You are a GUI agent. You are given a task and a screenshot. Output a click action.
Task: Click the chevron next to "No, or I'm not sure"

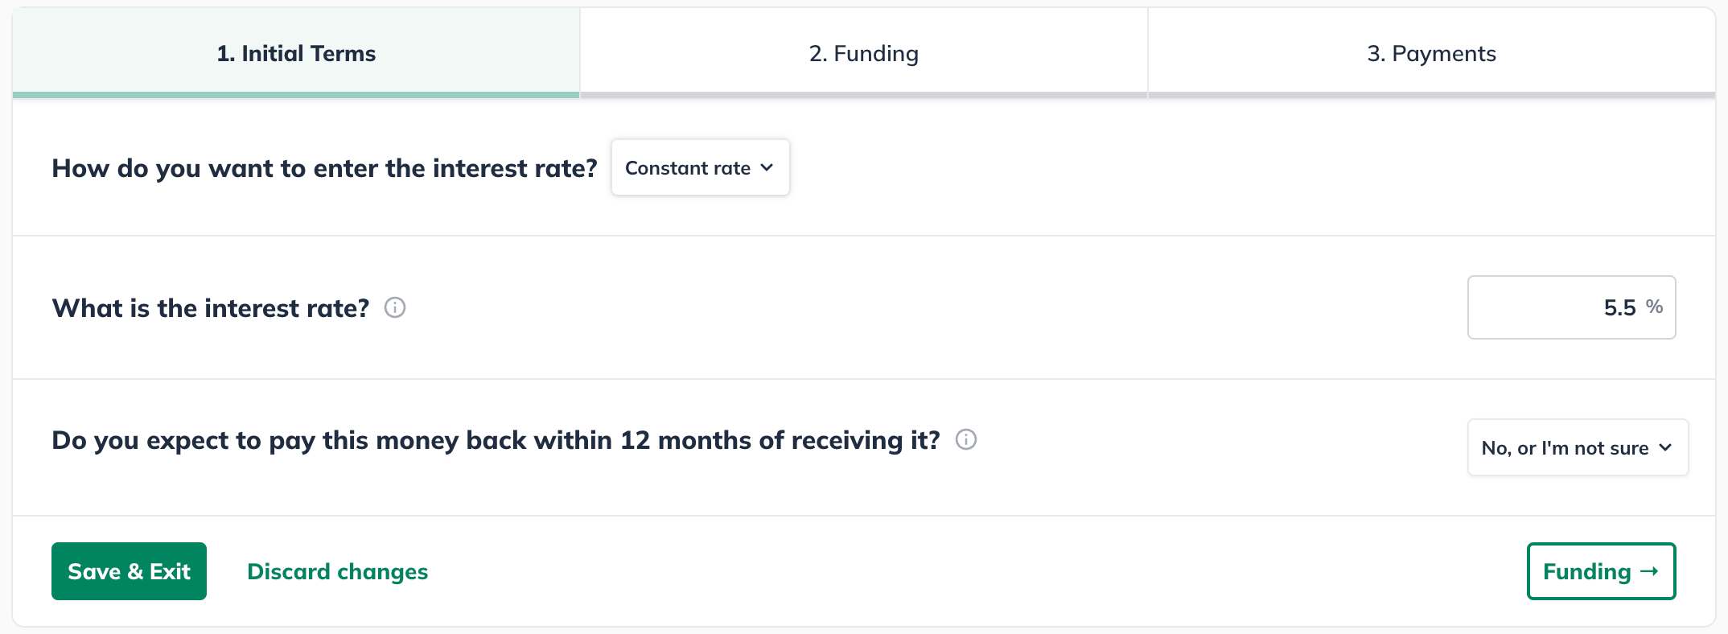click(1666, 447)
